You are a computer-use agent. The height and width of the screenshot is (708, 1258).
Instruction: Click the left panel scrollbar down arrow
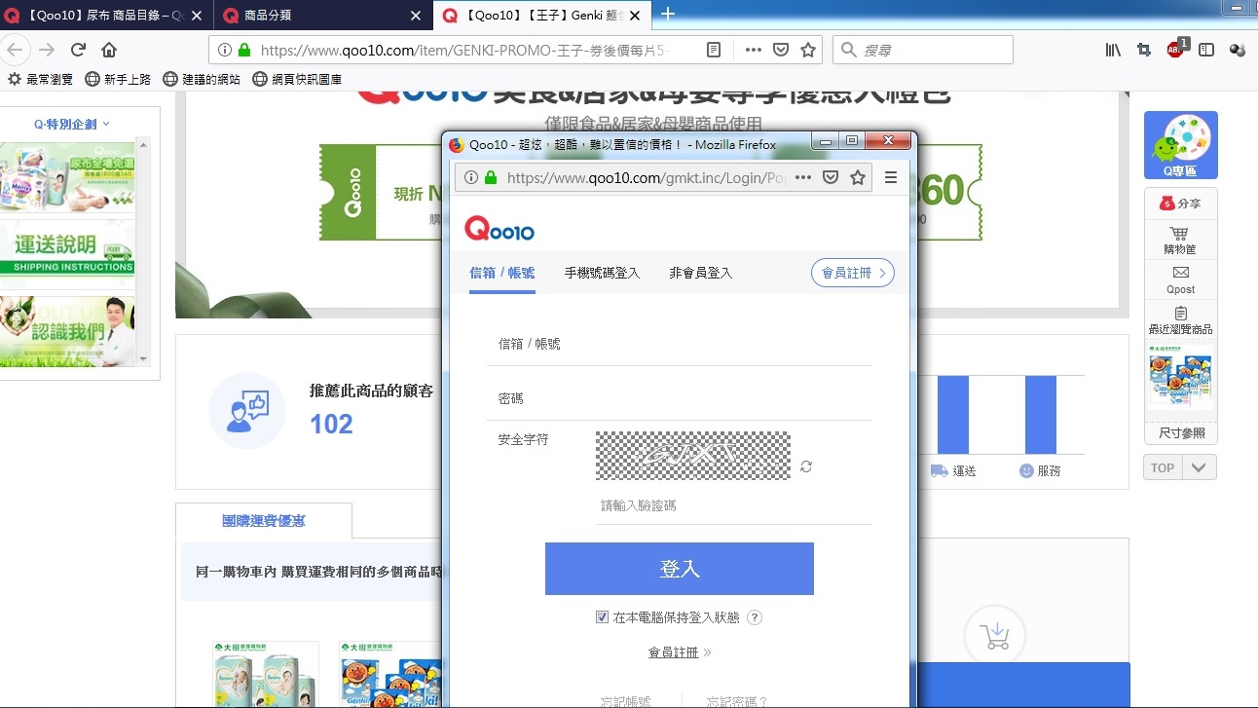[144, 358]
